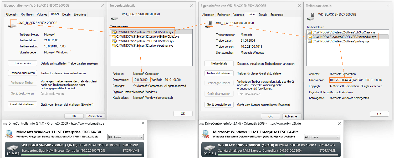This screenshot has width=394, height=158.
Task: Select Details tab in version 7309 properties window
Action: point(66,14)
